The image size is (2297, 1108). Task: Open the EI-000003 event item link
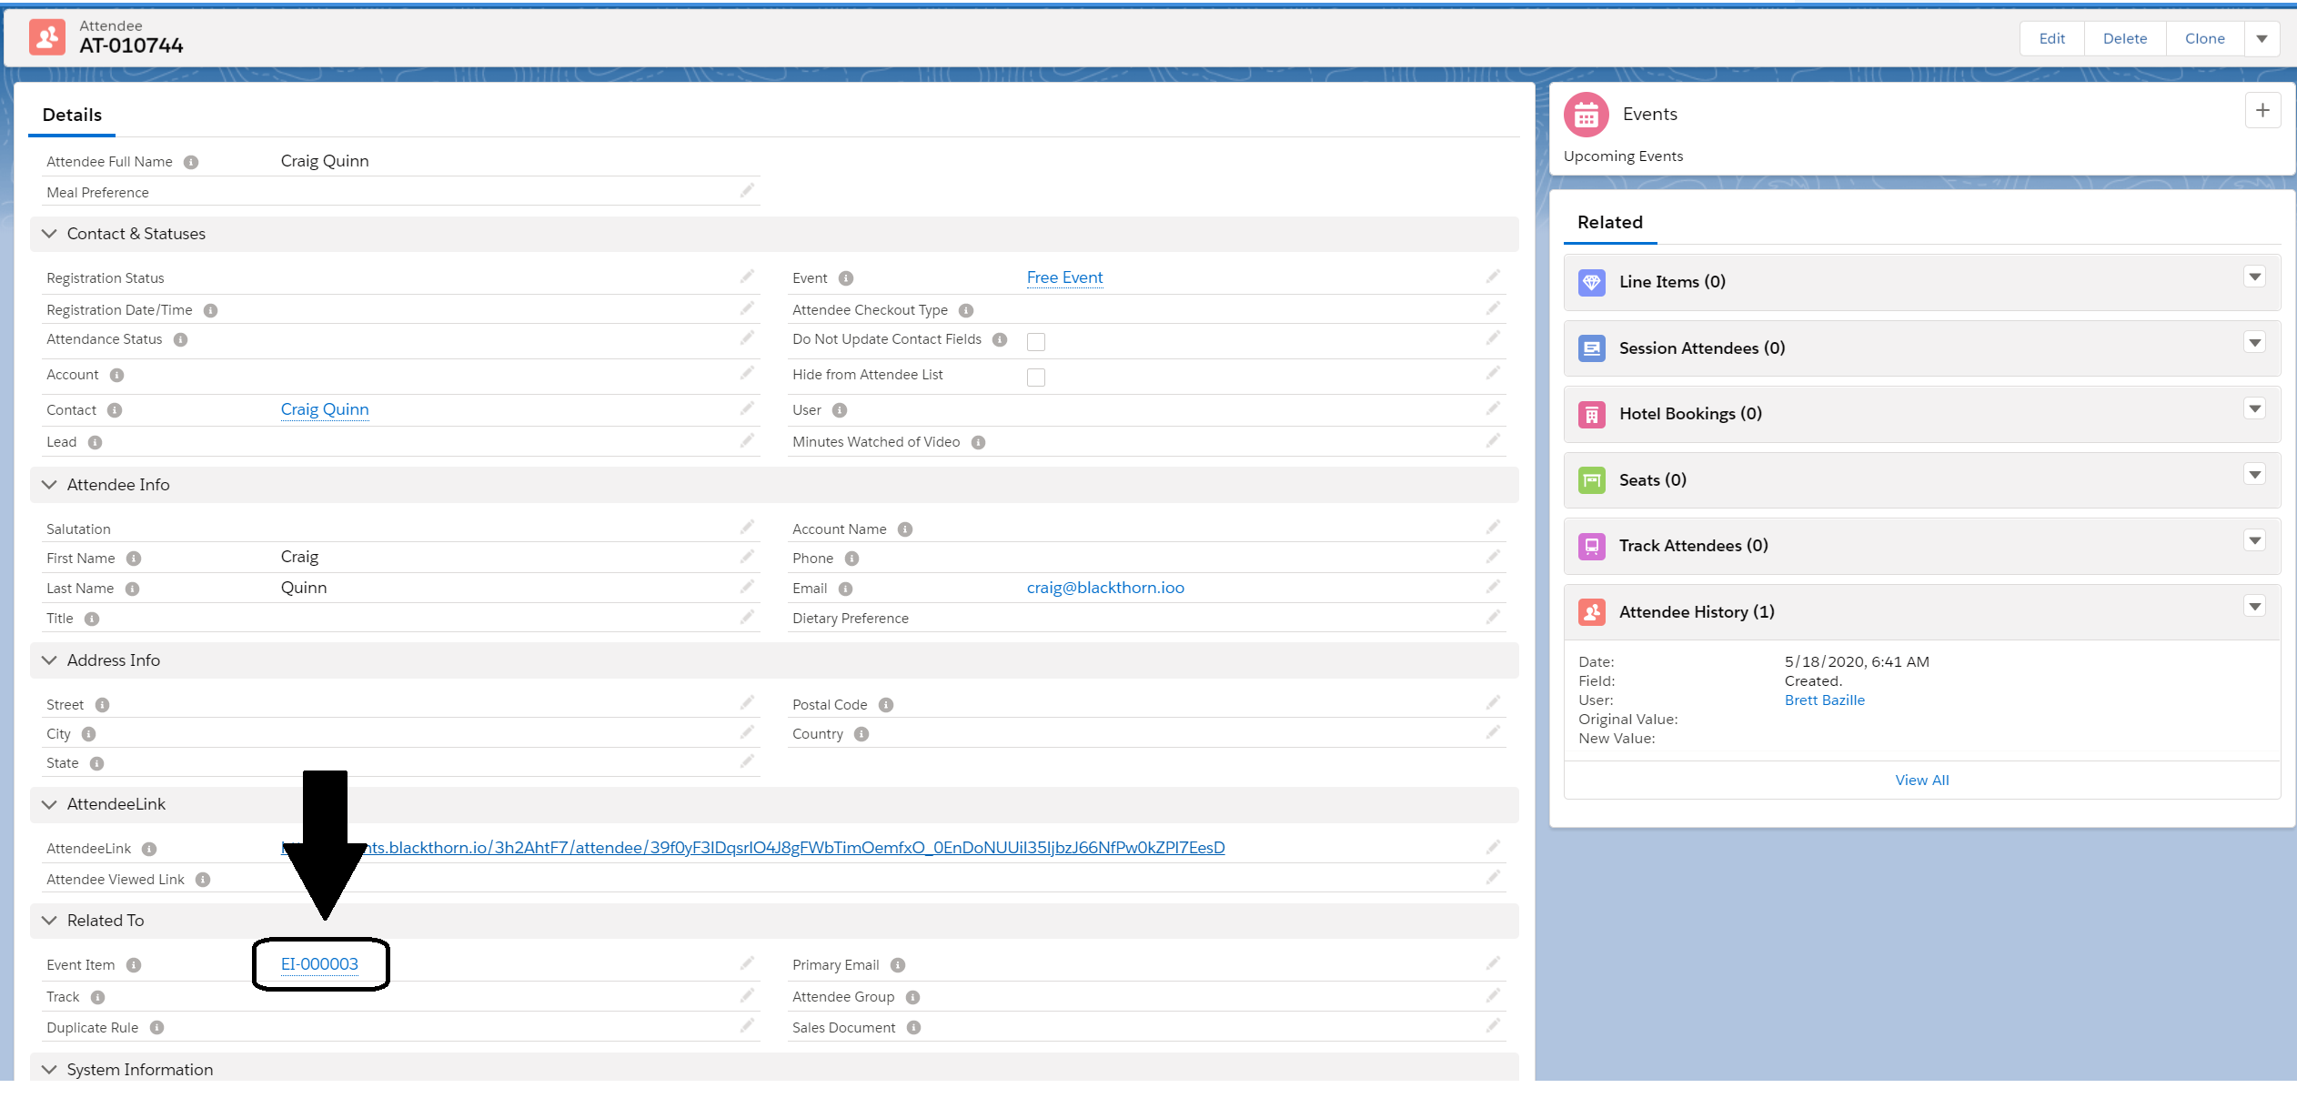(319, 964)
